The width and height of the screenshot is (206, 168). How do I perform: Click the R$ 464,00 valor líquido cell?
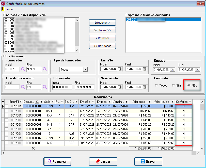pos(164,133)
